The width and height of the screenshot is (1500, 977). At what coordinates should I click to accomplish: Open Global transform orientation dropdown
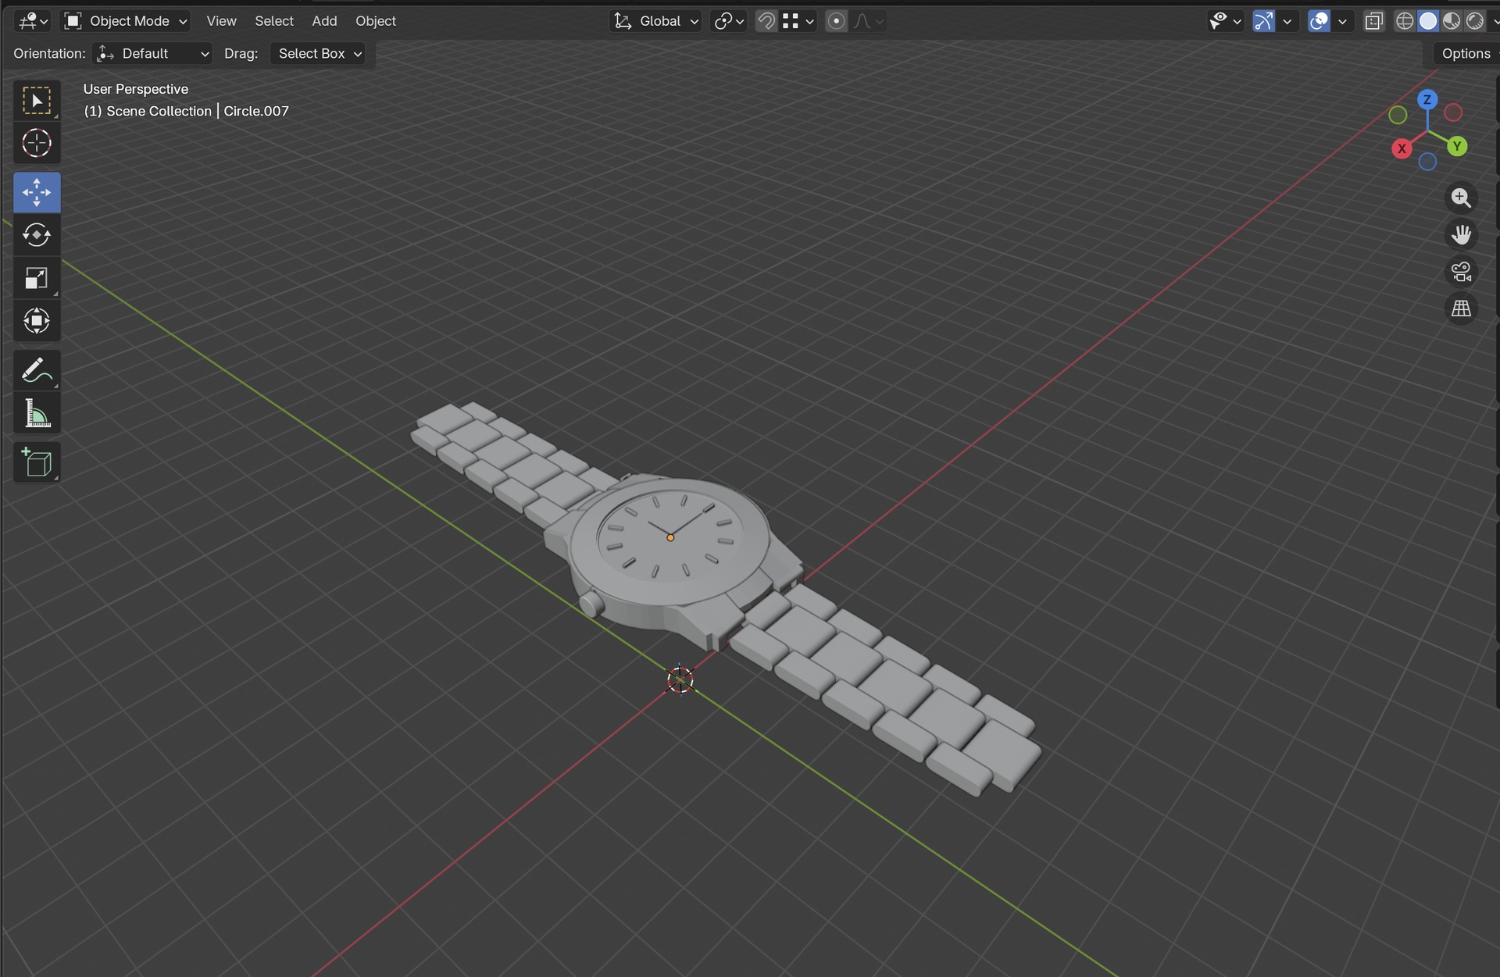point(655,21)
